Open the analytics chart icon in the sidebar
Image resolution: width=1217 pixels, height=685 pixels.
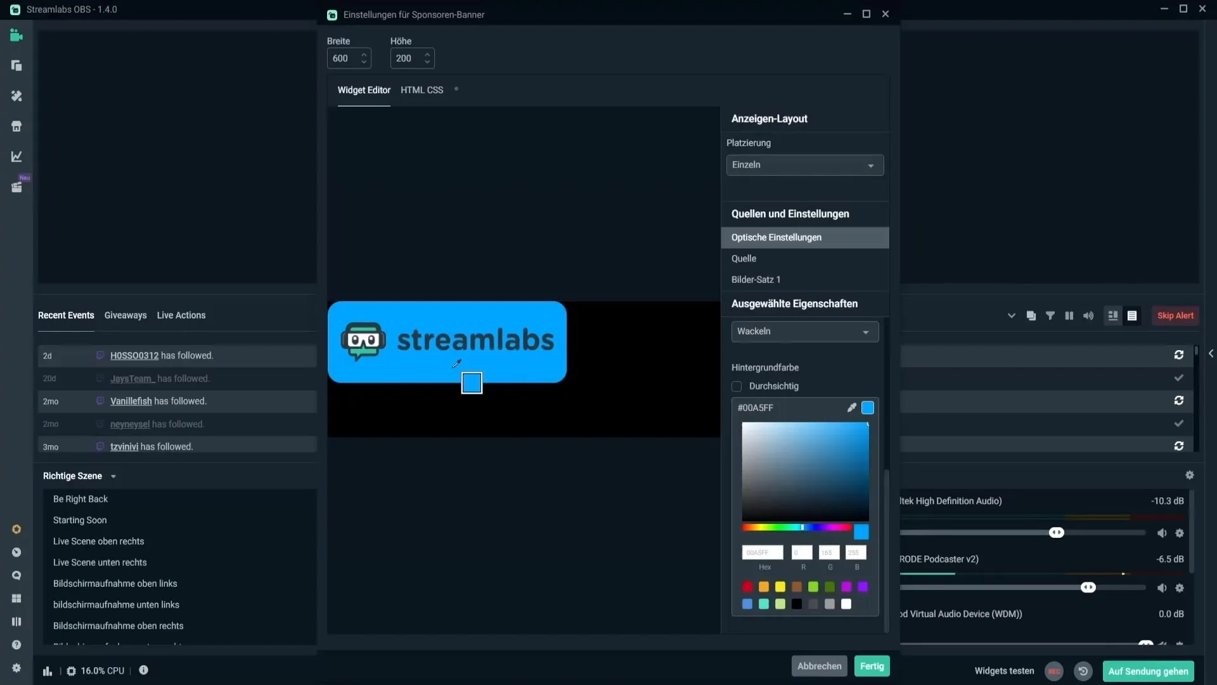click(x=16, y=157)
